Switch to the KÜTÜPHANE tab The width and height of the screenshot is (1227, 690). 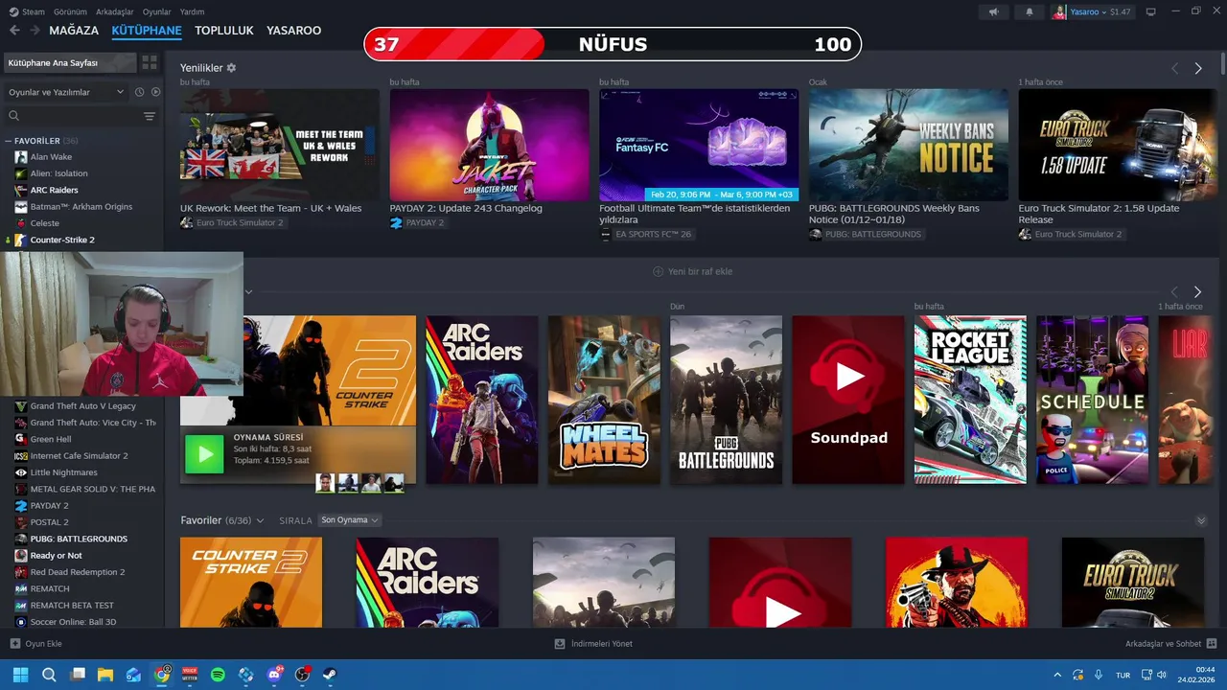click(147, 31)
